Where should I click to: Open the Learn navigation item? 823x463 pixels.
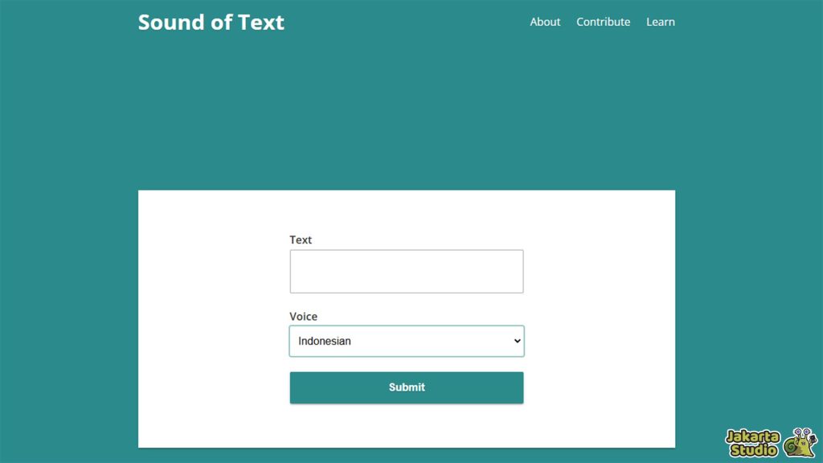point(661,22)
